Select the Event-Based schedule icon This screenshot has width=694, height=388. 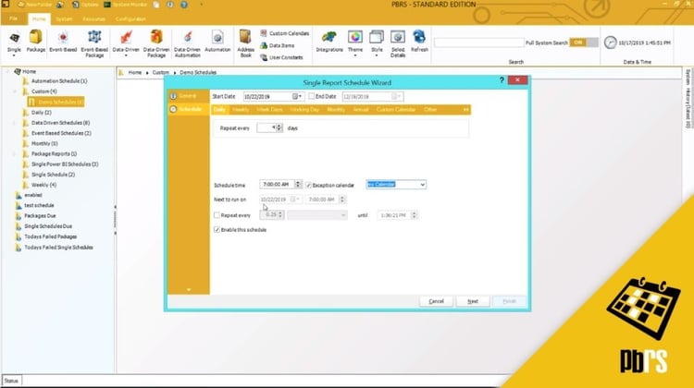click(63, 38)
